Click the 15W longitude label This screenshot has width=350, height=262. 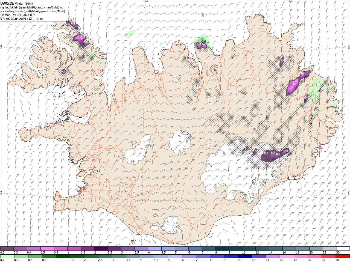[x=290, y=1]
